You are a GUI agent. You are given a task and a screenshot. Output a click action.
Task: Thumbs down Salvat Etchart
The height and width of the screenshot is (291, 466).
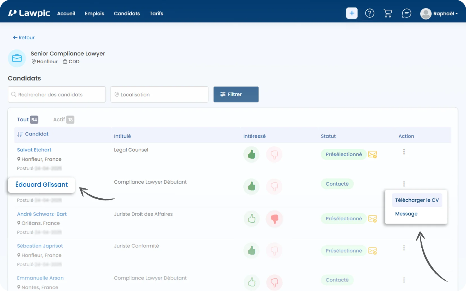point(274,154)
